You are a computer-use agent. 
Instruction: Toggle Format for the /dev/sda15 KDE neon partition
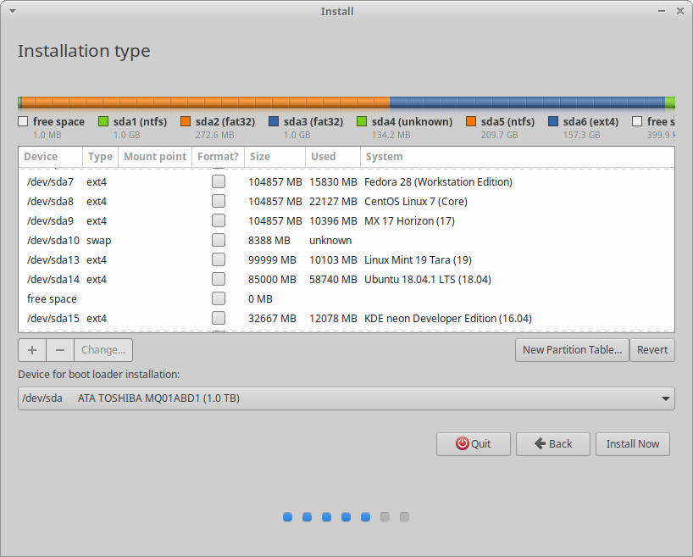(219, 318)
